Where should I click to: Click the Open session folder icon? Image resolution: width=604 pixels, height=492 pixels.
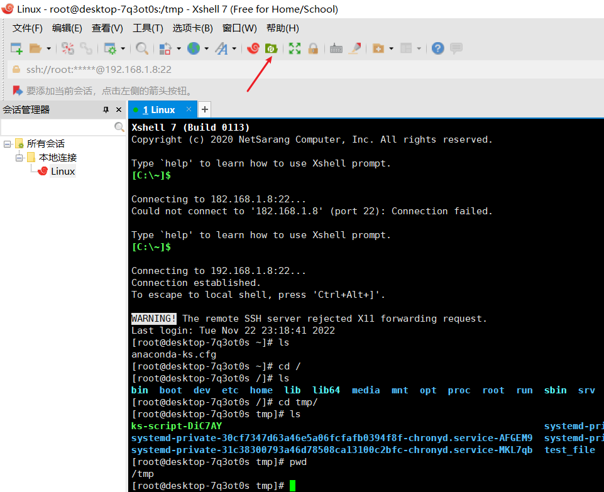coord(35,48)
